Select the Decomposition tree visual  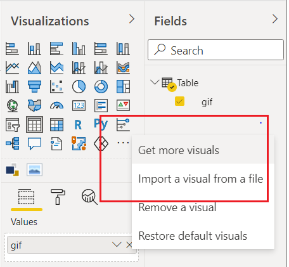(x=12, y=143)
